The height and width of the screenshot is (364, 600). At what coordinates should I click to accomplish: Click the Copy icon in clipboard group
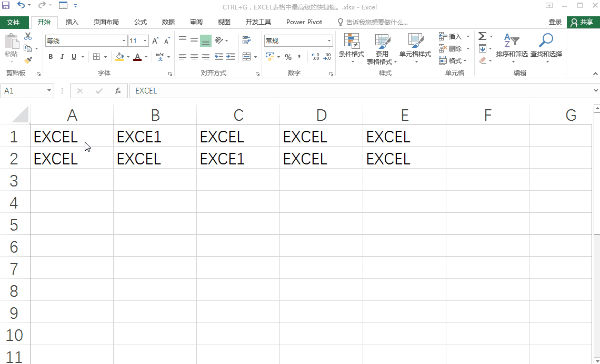[27, 48]
